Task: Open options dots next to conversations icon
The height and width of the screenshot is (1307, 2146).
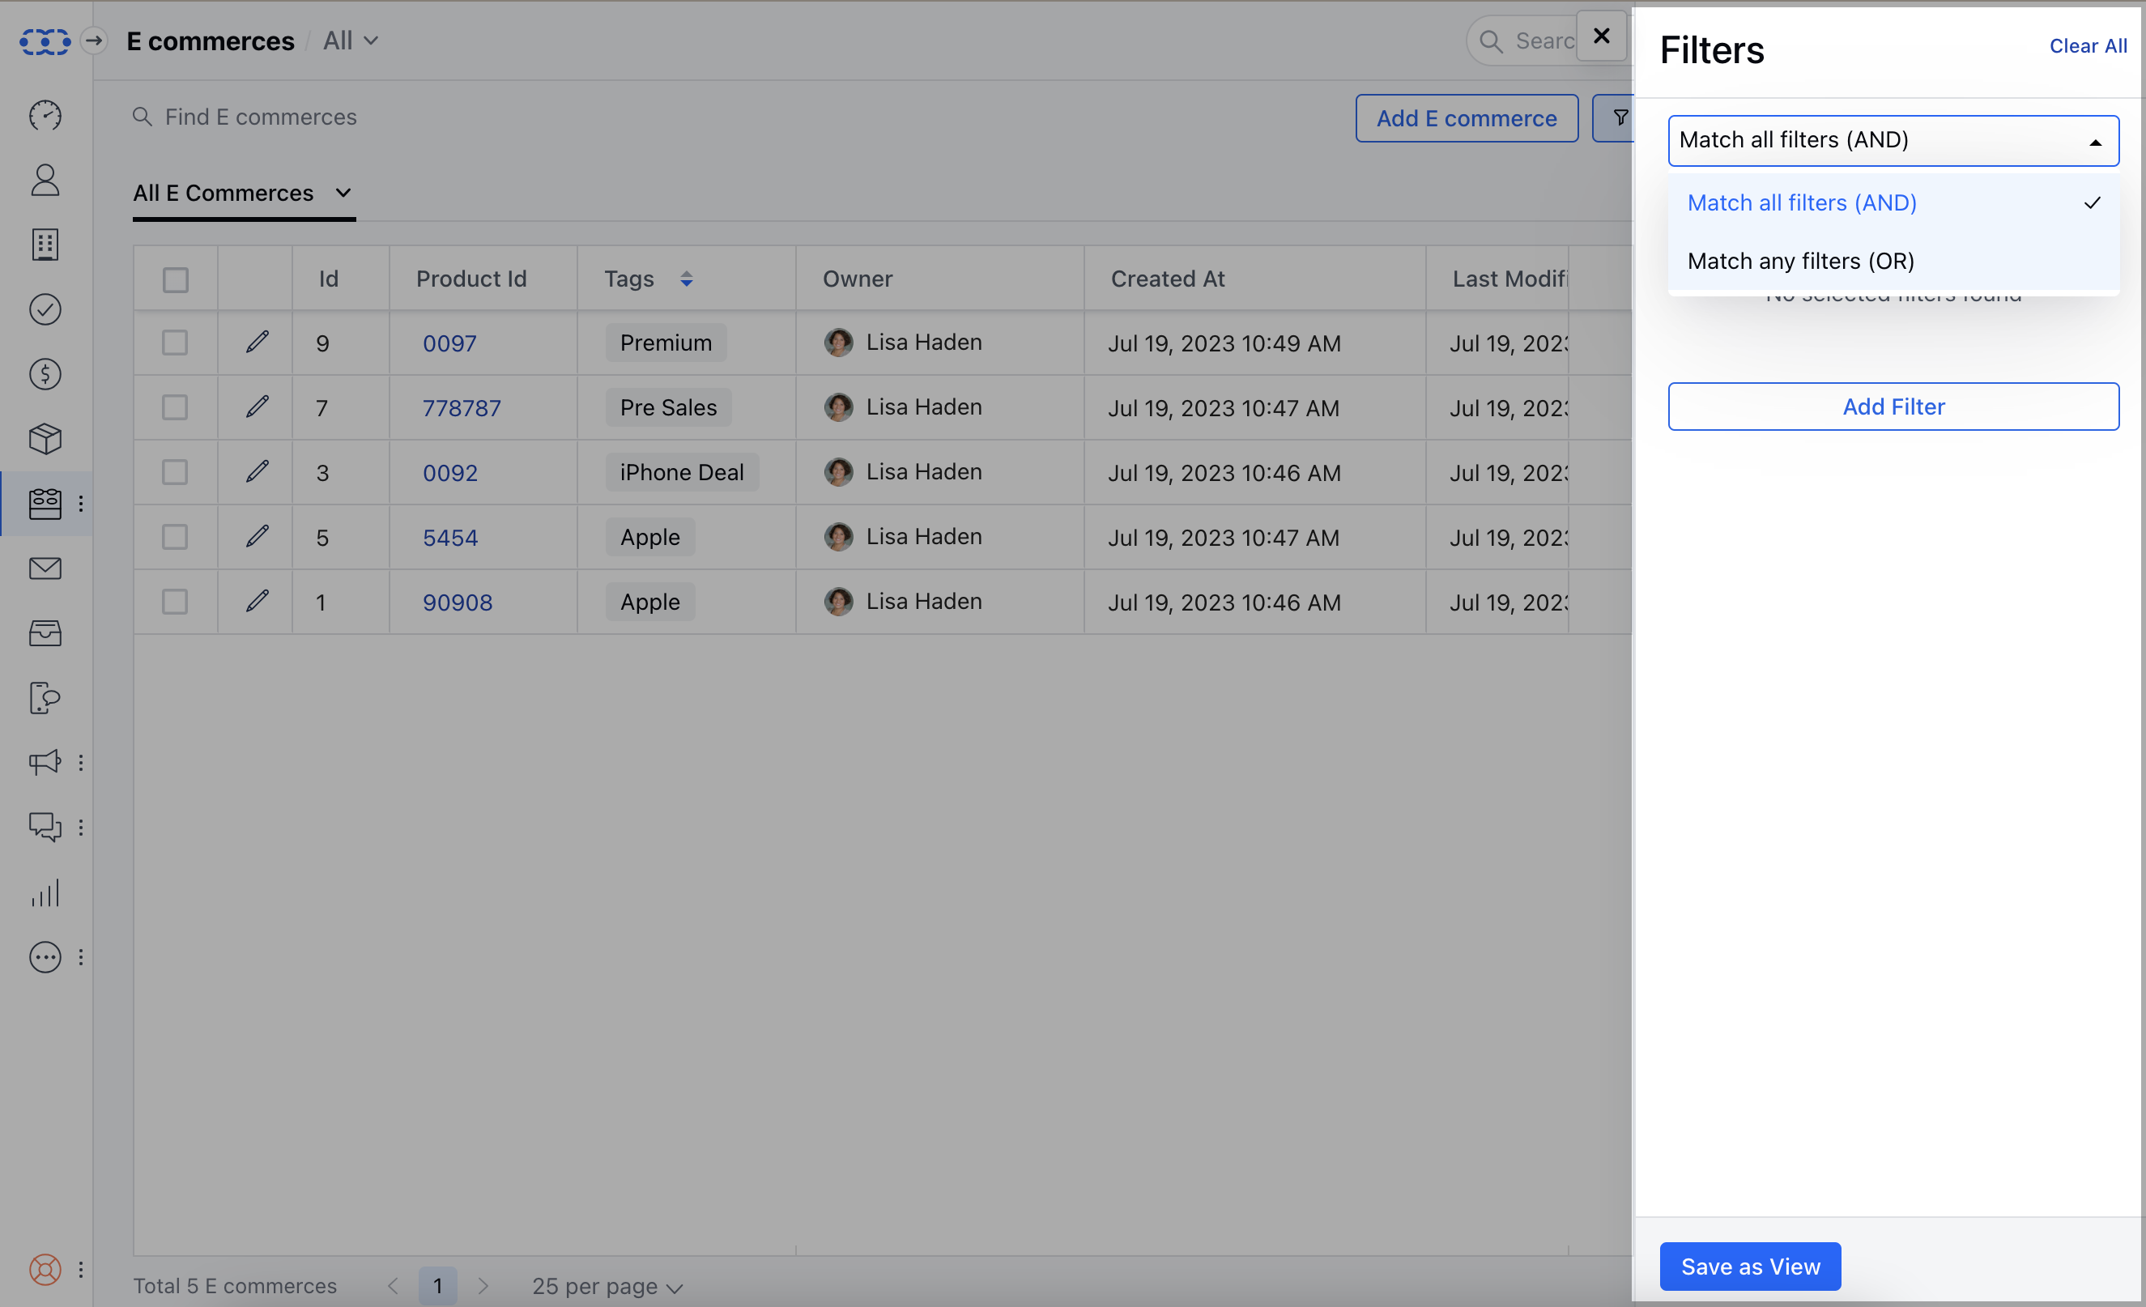Action: point(81,828)
